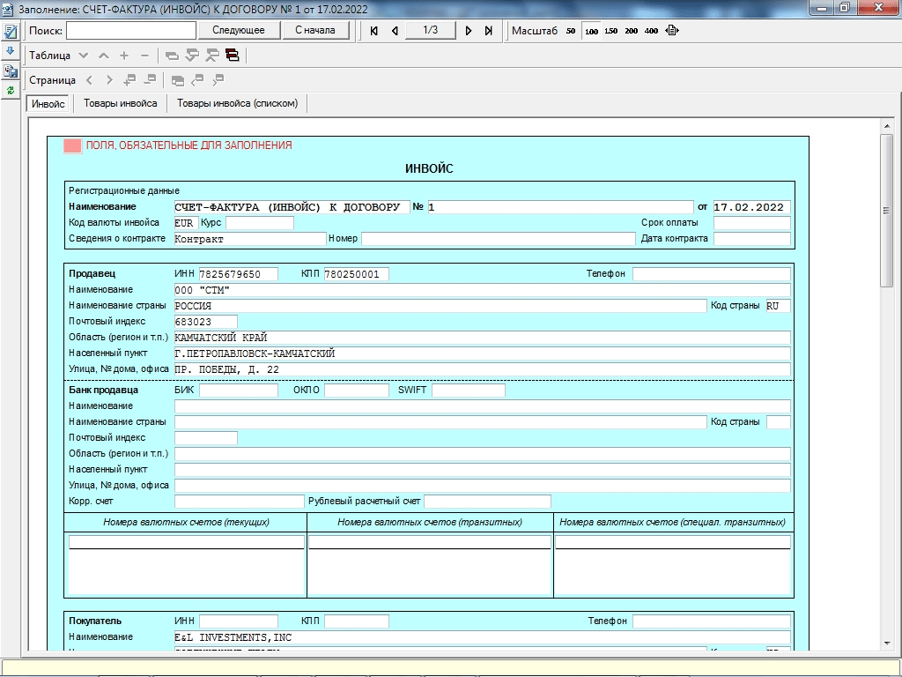Open the Товары инвойса tab
The image size is (902, 677).
click(x=120, y=103)
